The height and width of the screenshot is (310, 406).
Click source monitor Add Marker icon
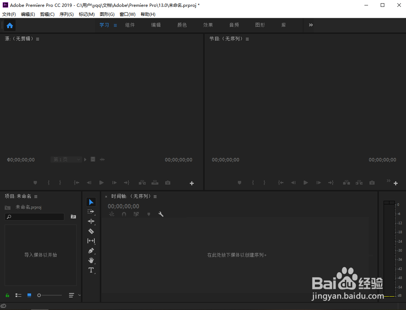(x=35, y=183)
